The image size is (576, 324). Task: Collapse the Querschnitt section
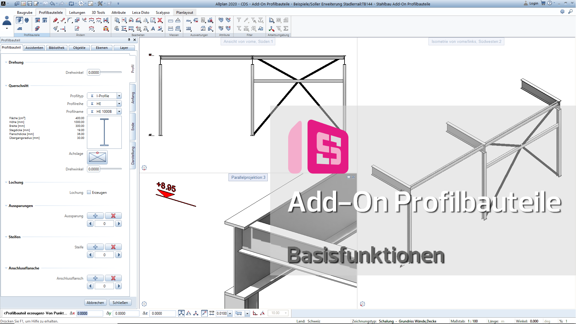(6, 86)
